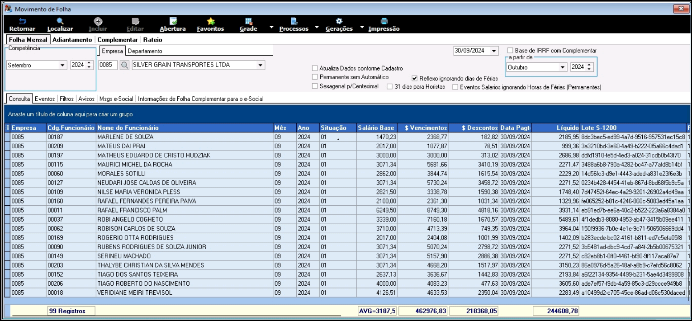Click the grid column-chooser icon left of Empresa header
692x321 pixels.
(7, 128)
